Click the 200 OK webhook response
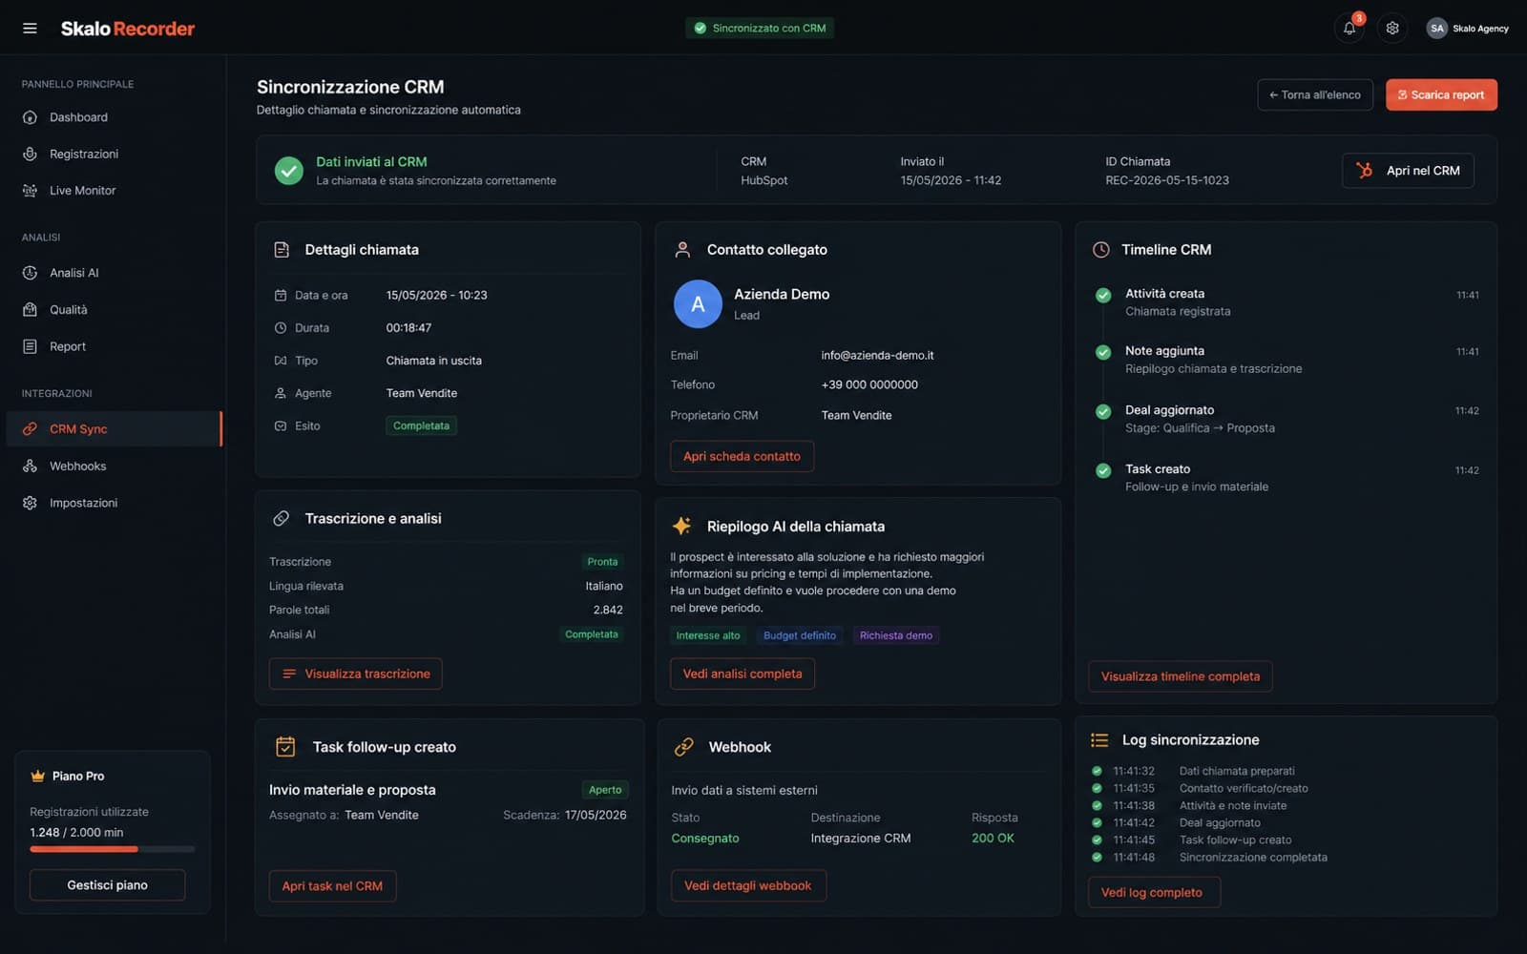The height and width of the screenshot is (954, 1527). pyautogui.click(x=993, y=839)
